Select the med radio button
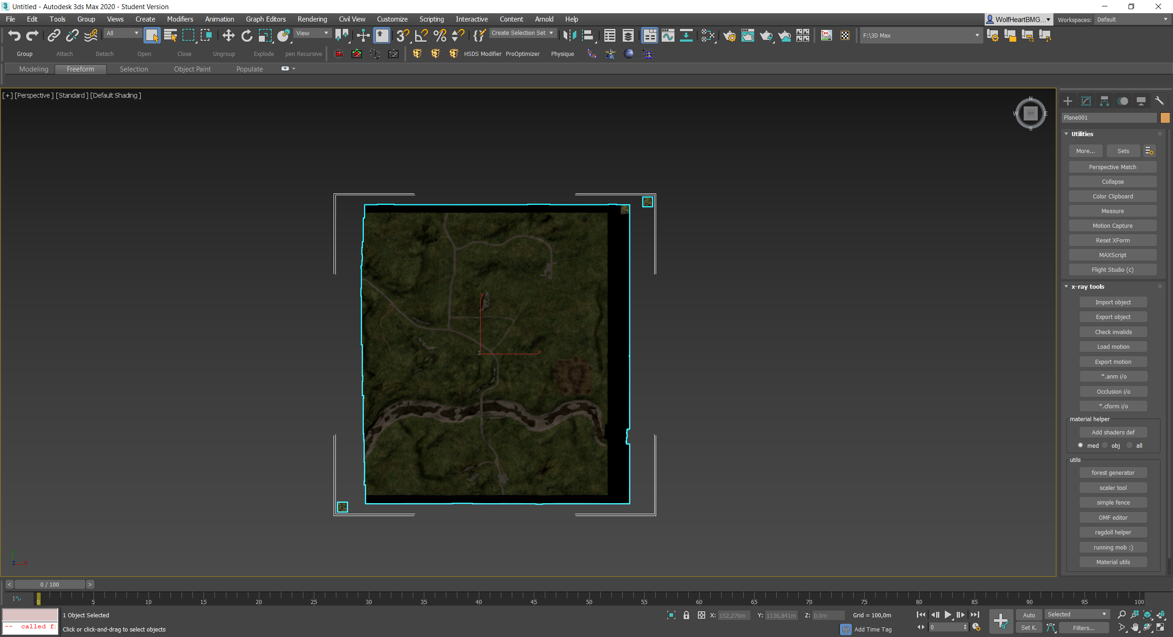Image resolution: width=1173 pixels, height=637 pixels. (1080, 445)
